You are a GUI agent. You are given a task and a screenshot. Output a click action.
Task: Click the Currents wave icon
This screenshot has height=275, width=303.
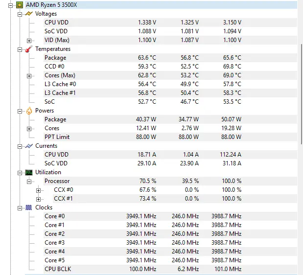pos(29,146)
